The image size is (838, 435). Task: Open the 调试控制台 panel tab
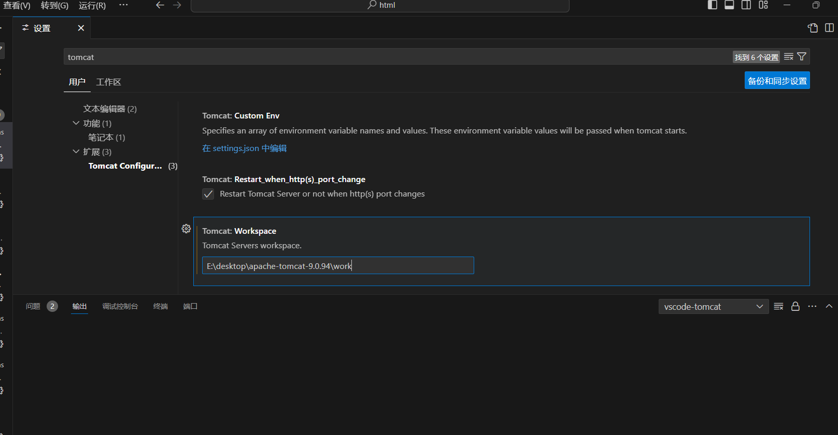(120, 306)
